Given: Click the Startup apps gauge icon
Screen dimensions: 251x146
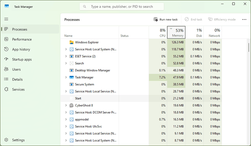Looking at the screenshot, I should point(6,59).
